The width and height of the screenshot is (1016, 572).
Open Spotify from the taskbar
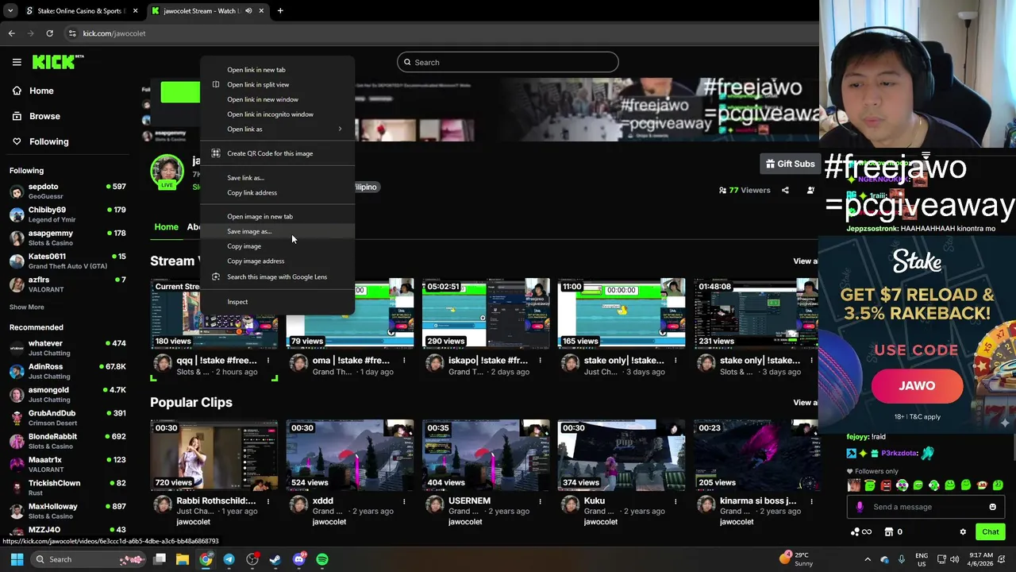point(322,559)
